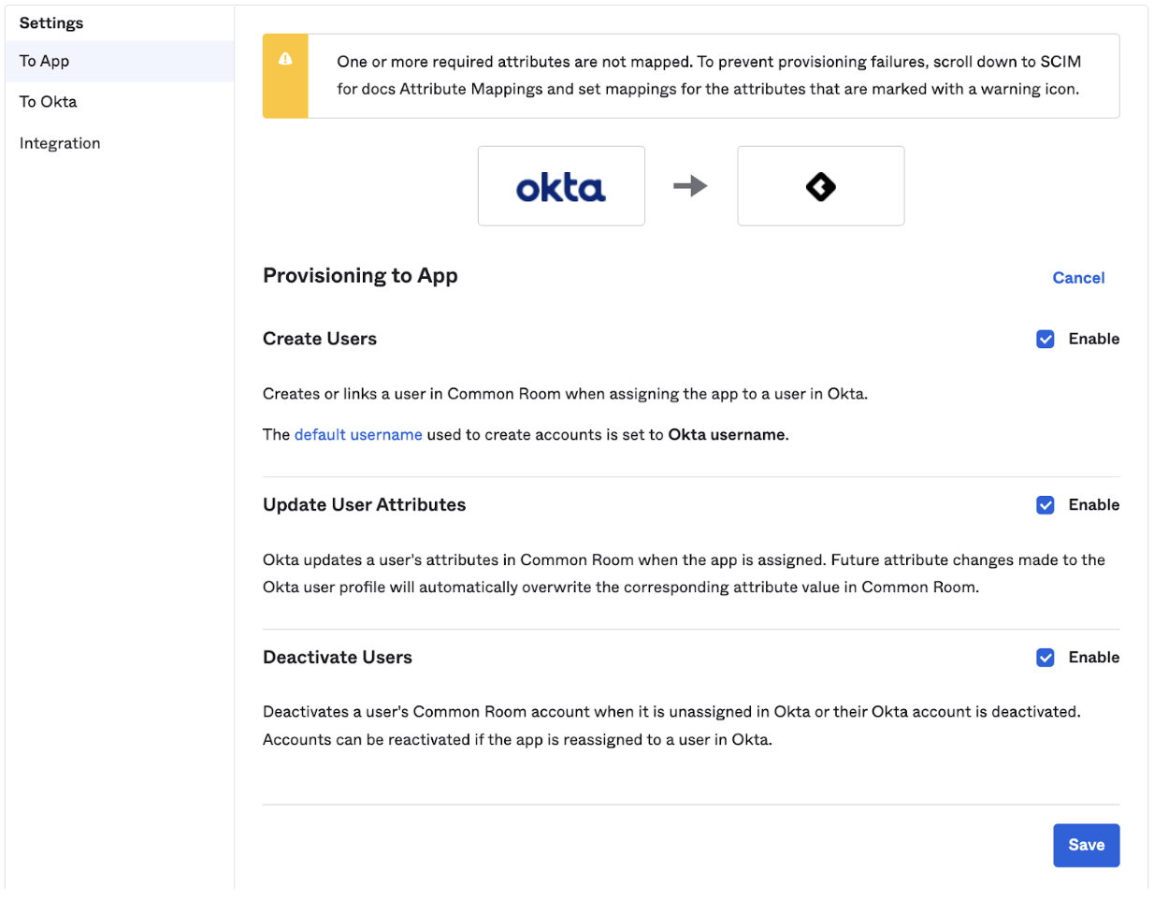This screenshot has width=1154, height=915.
Task: Open the To App settings tab
Action: pos(120,61)
